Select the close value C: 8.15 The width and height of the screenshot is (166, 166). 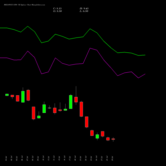pos(57,9)
